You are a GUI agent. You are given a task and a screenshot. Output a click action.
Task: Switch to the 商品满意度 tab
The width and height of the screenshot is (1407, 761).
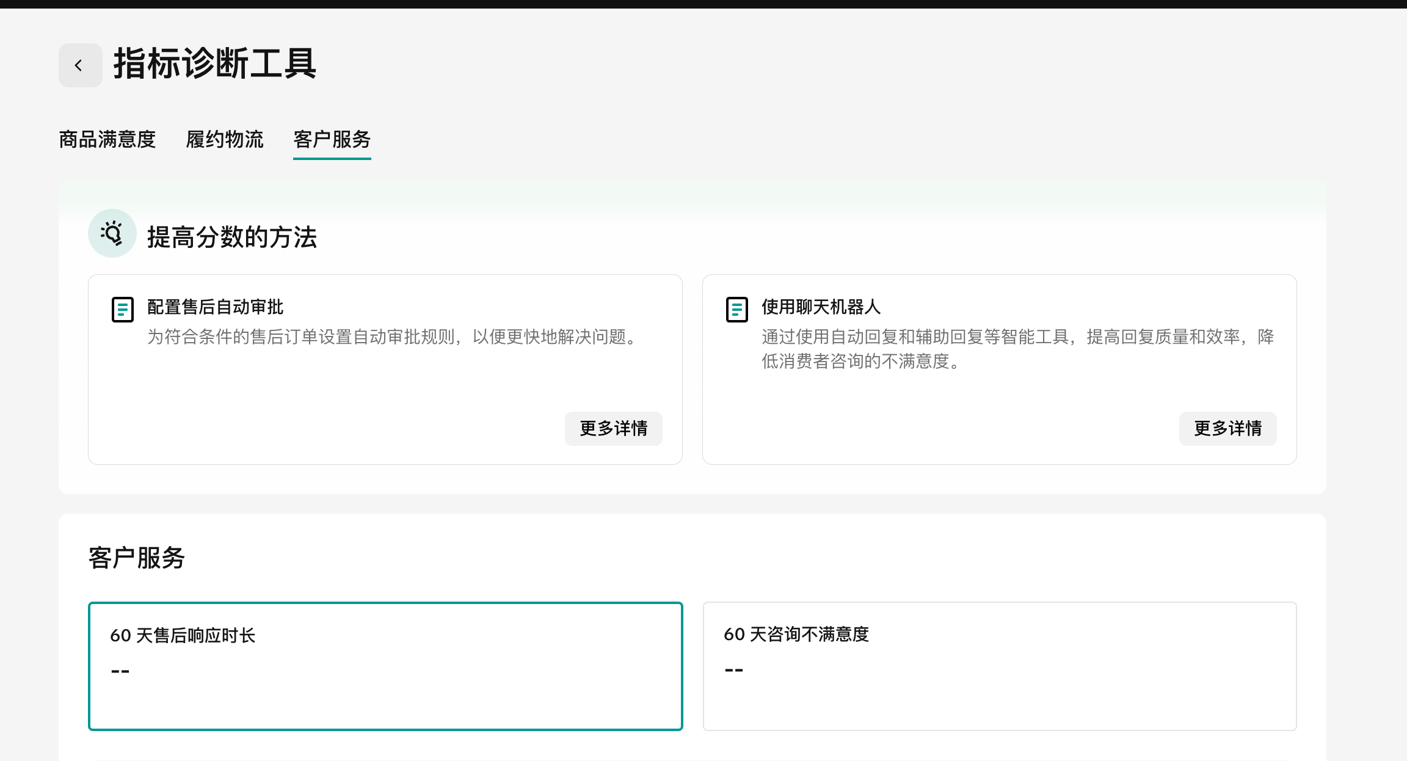point(107,139)
